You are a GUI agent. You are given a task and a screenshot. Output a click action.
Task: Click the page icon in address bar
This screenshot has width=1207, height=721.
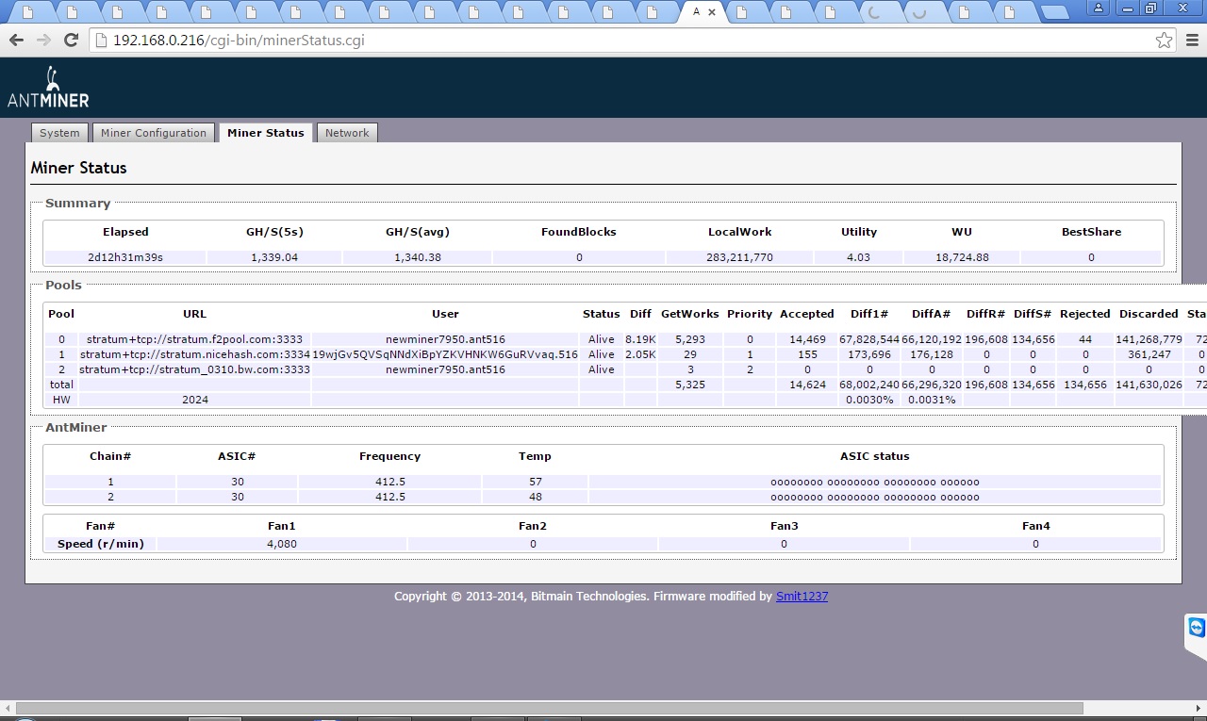(x=102, y=41)
